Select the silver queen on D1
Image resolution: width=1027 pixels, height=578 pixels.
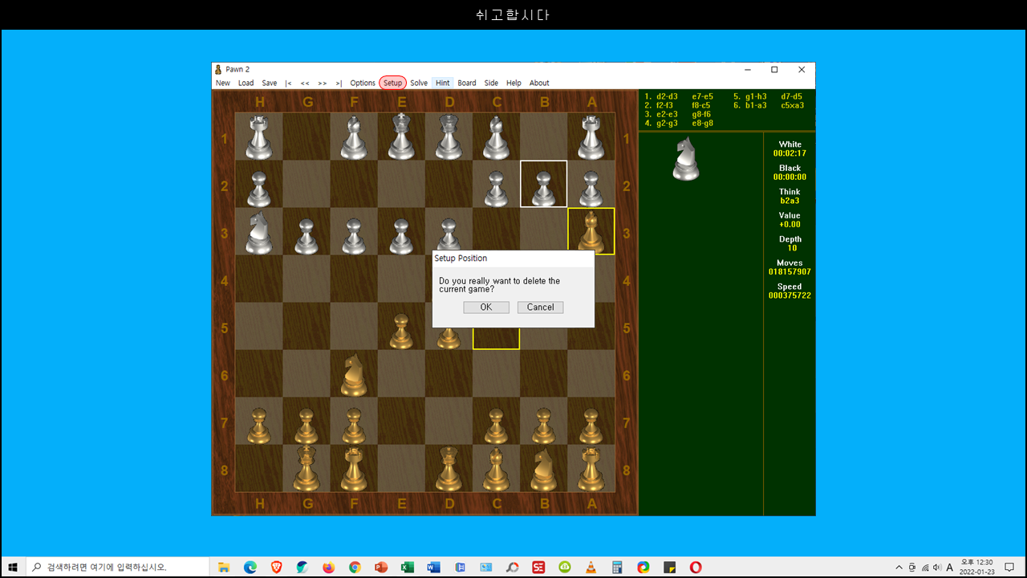click(449, 136)
